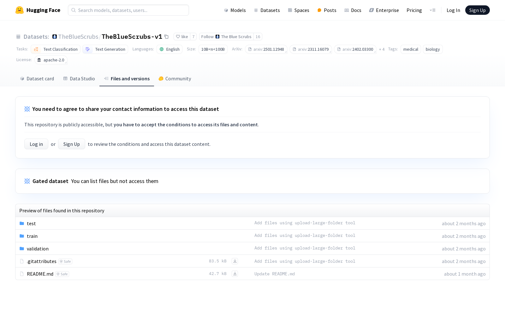Click the arxiv:2501.12948 tag
Image resolution: width=505 pixels, height=315 pixels.
click(x=266, y=49)
